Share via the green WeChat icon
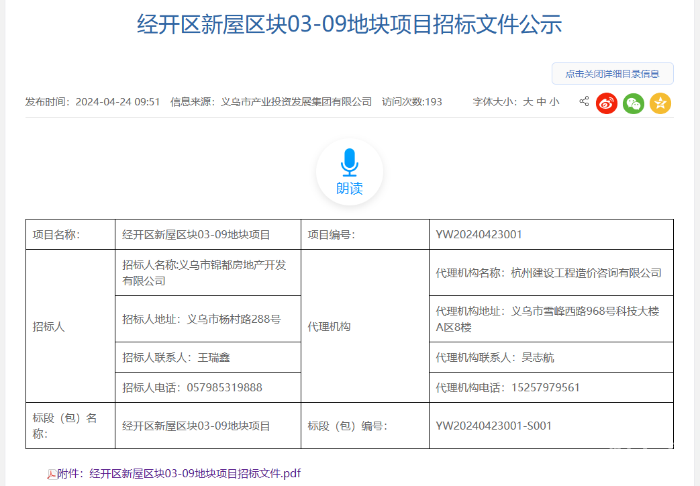Viewport: 700px width, 486px height. click(633, 103)
